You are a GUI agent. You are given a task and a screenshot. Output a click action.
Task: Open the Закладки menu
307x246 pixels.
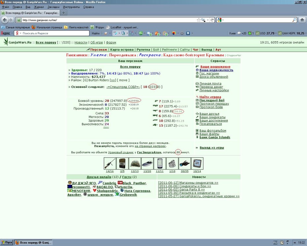click(x=53, y=7)
